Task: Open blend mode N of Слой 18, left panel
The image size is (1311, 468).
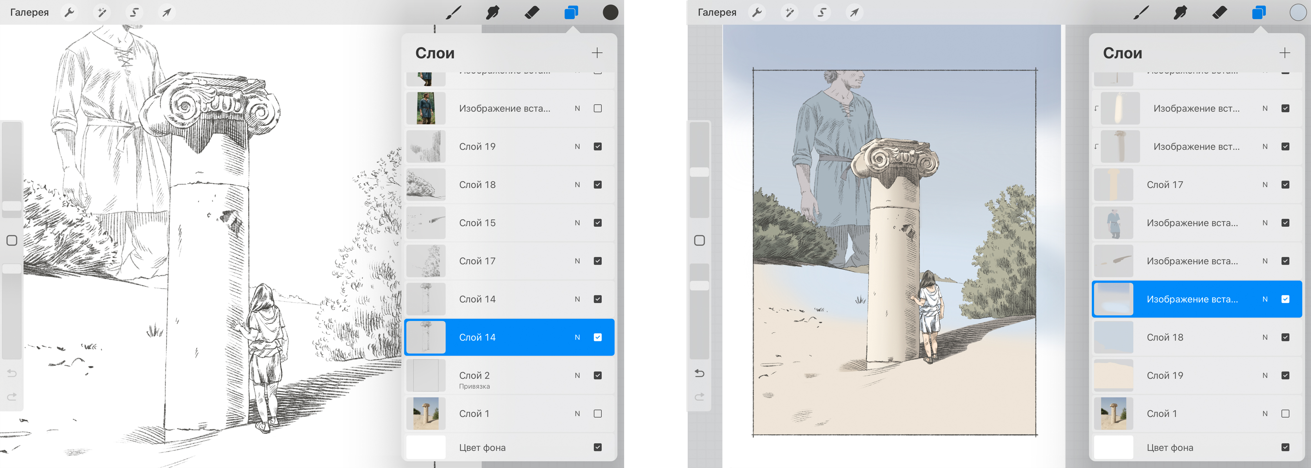Action: [577, 185]
